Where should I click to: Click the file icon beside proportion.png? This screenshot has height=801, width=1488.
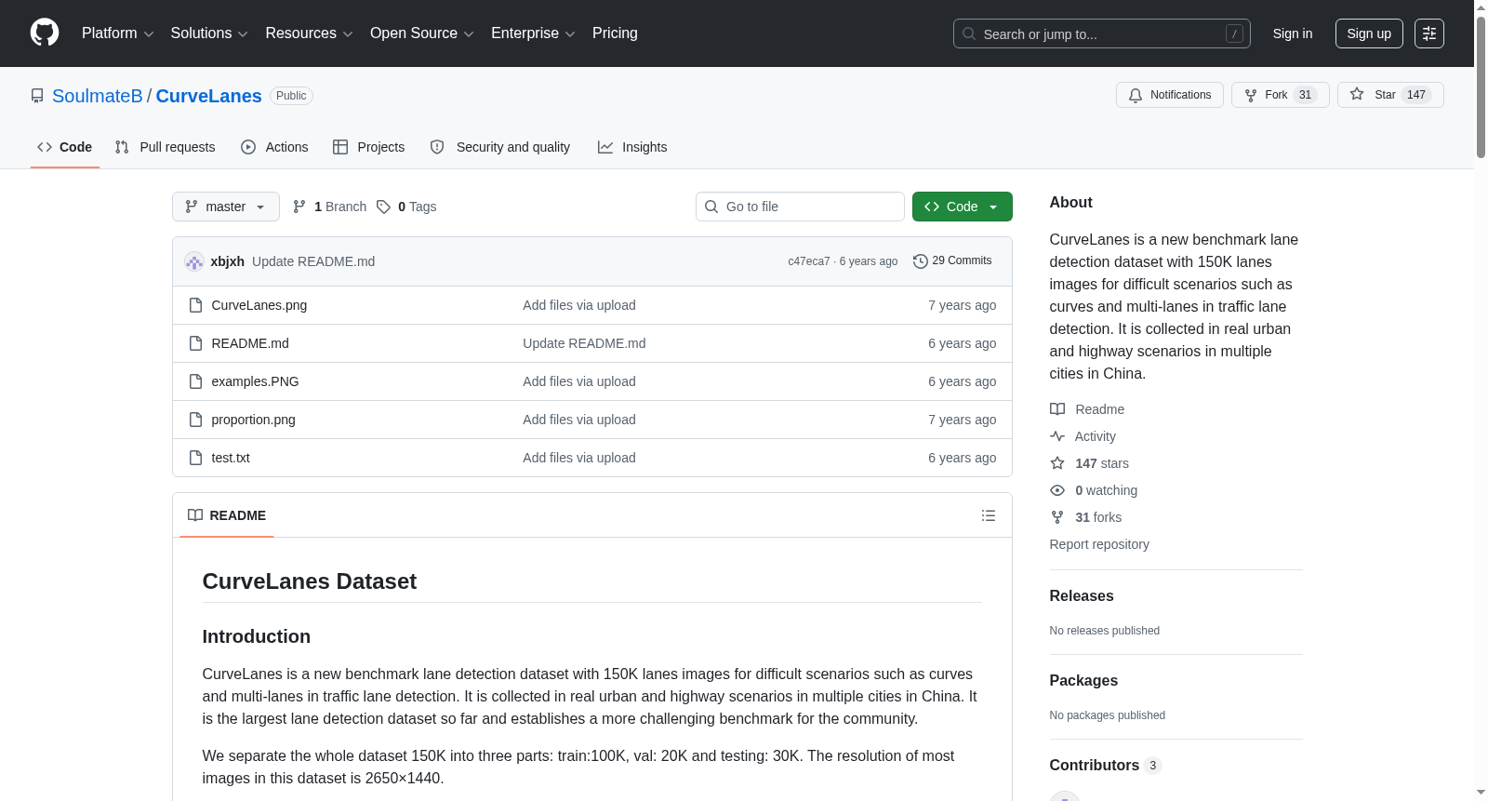195,420
